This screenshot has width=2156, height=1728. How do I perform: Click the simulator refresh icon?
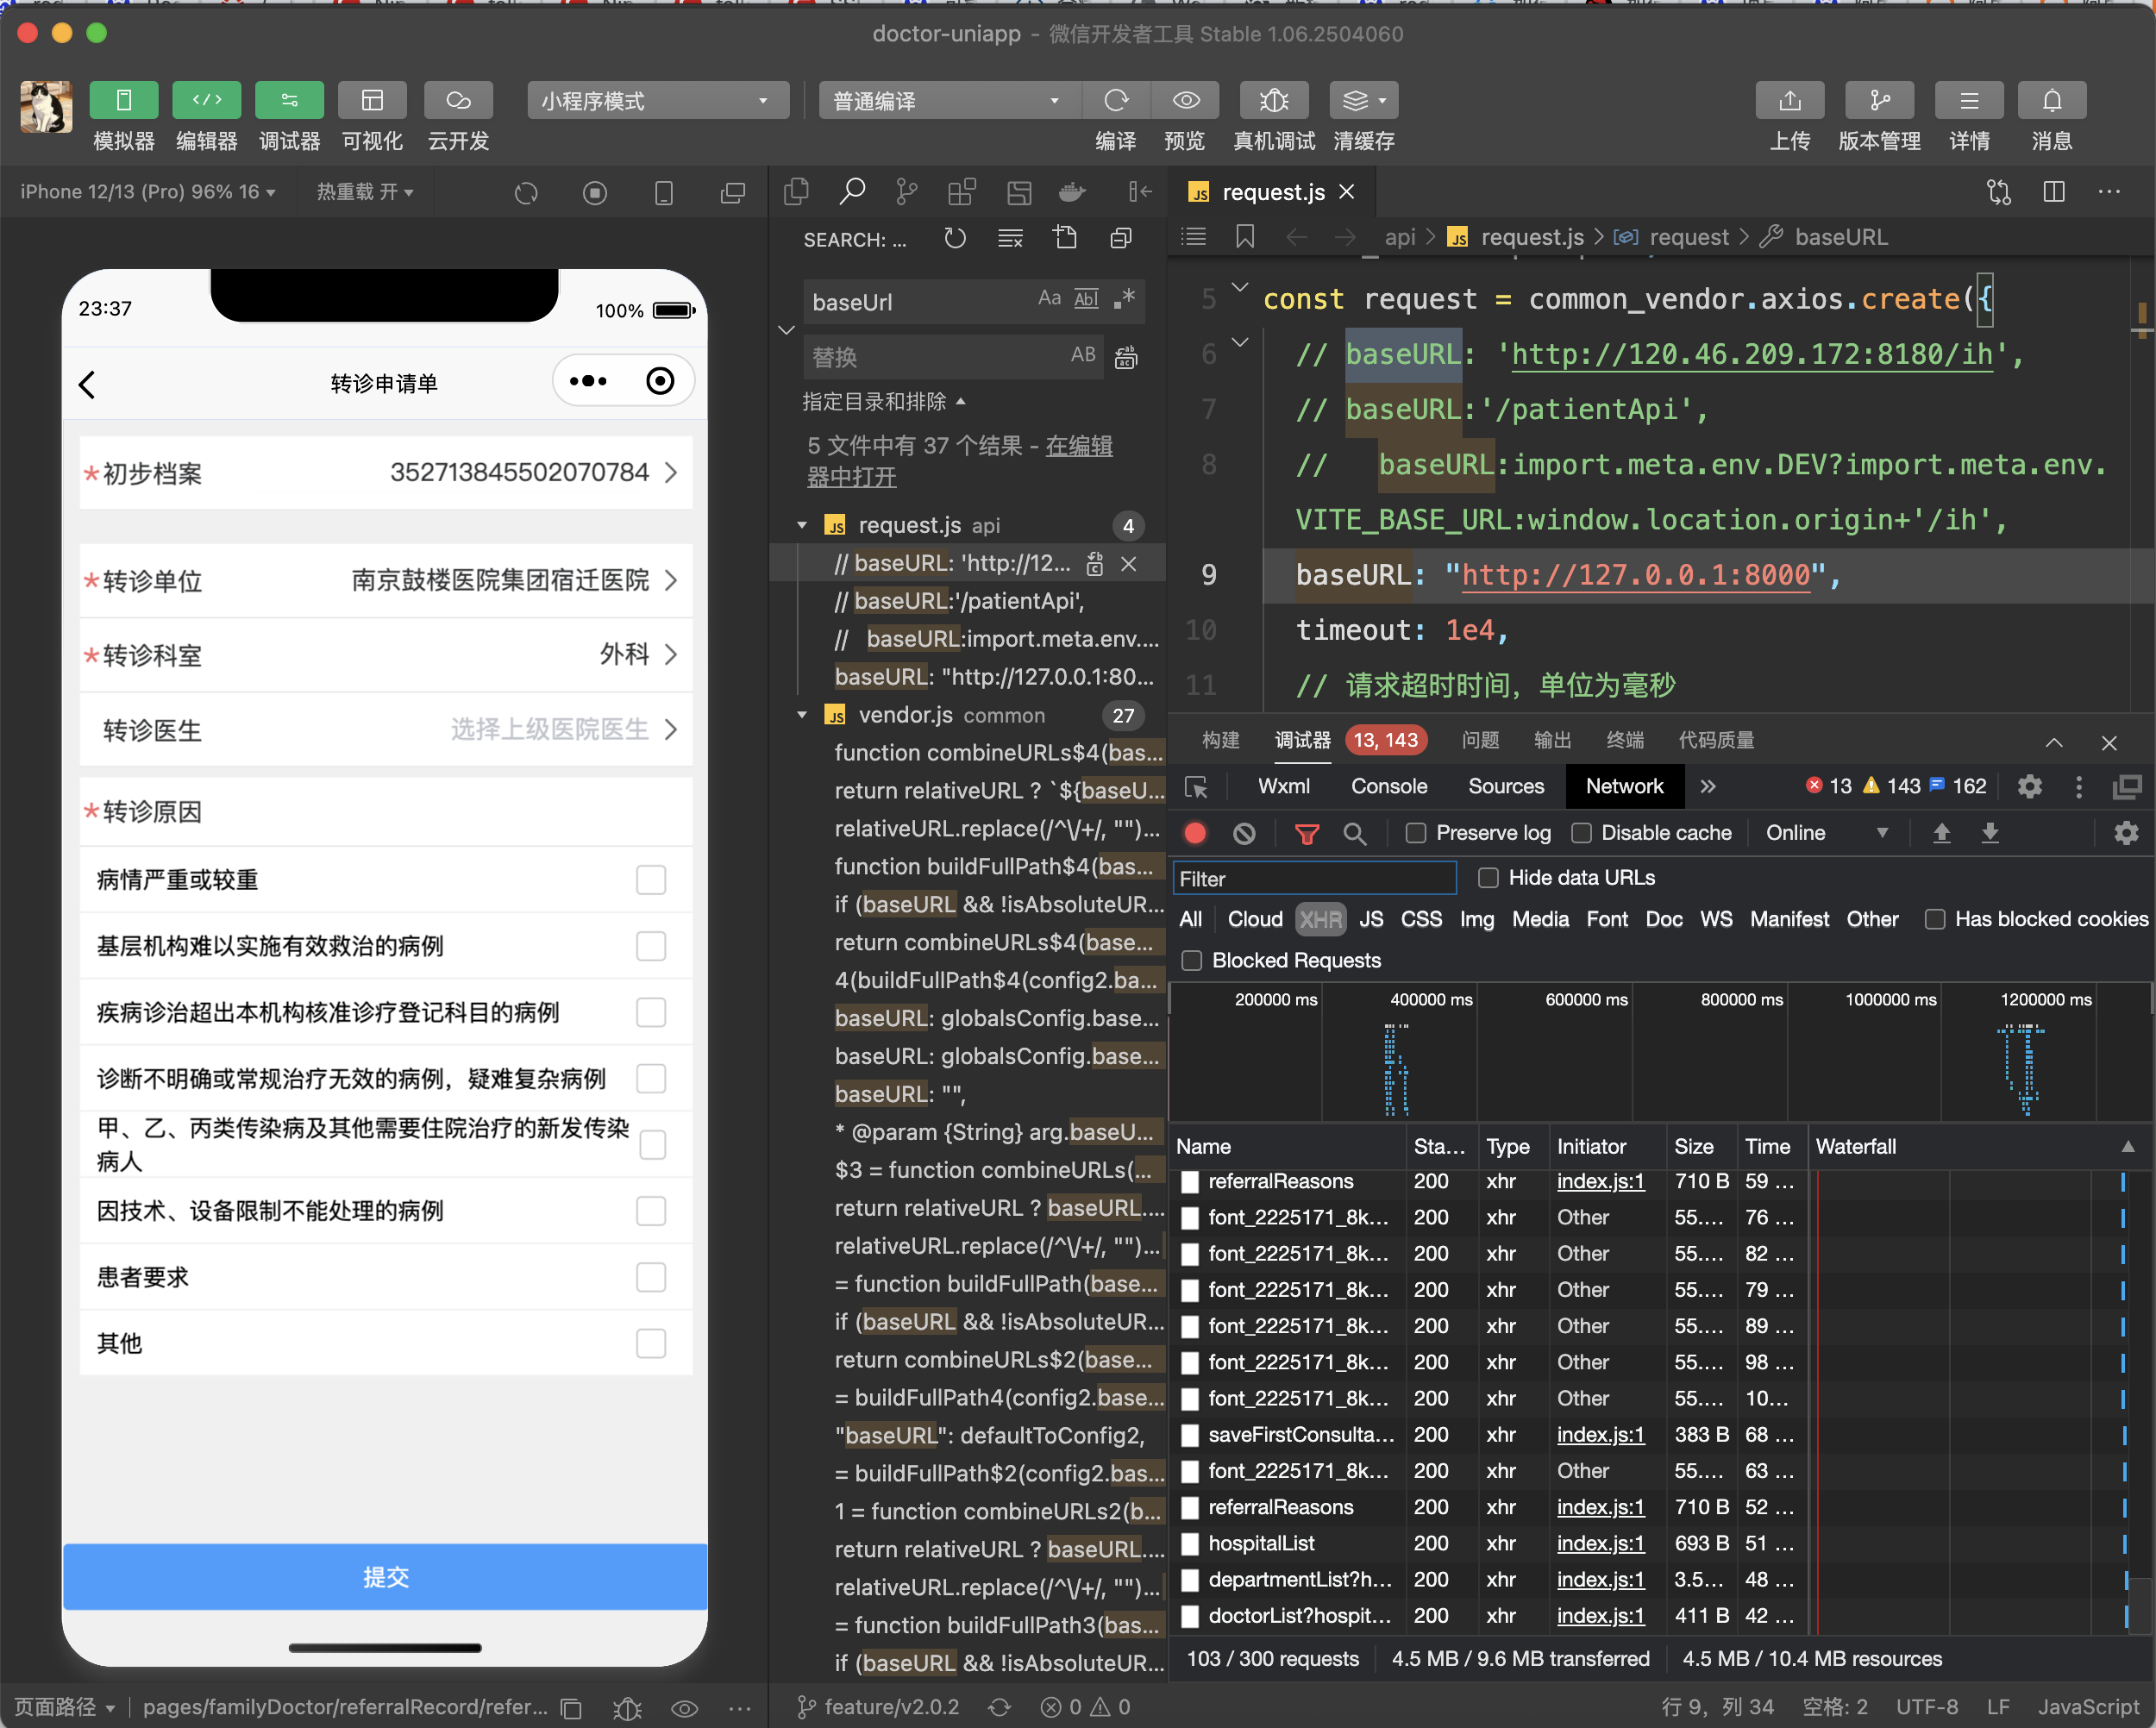[526, 192]
